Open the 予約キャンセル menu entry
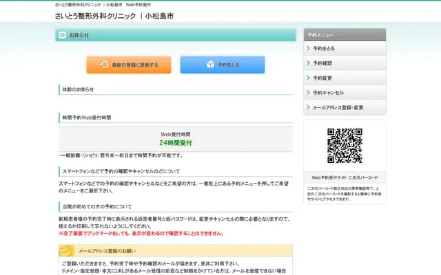This screenshot has width=441, height=275. (x=328, y=93)
